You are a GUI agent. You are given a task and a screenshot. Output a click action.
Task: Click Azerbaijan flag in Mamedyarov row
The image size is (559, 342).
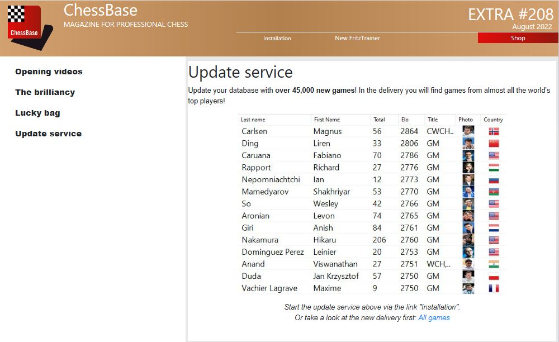[494, 192]
